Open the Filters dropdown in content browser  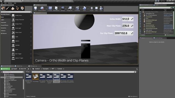[28, 72]
